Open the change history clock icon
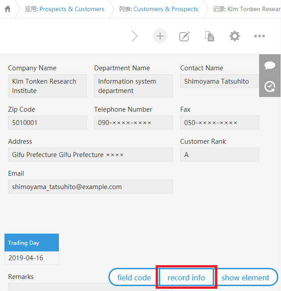281x291 pixels. point(270,87)
